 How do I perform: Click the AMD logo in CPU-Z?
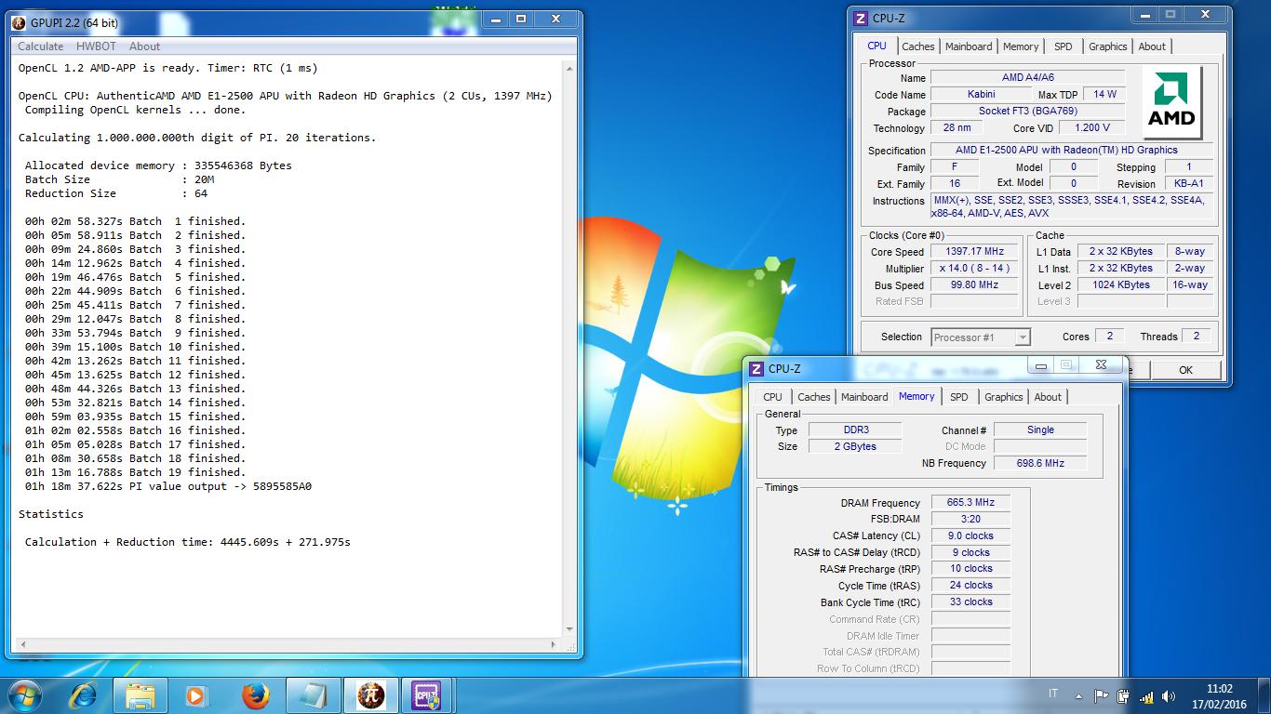[x=1171, y=102]
